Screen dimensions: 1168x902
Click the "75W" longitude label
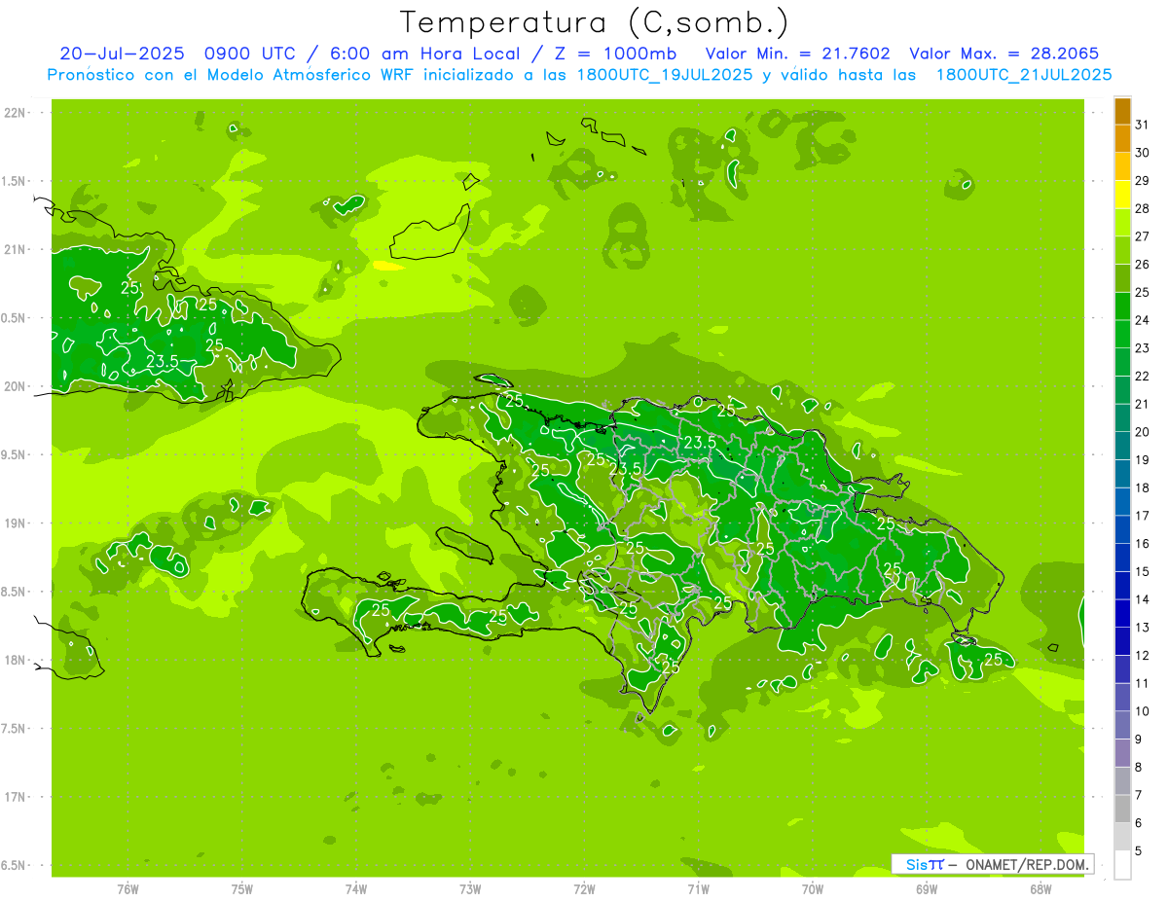tap(241, 888)
